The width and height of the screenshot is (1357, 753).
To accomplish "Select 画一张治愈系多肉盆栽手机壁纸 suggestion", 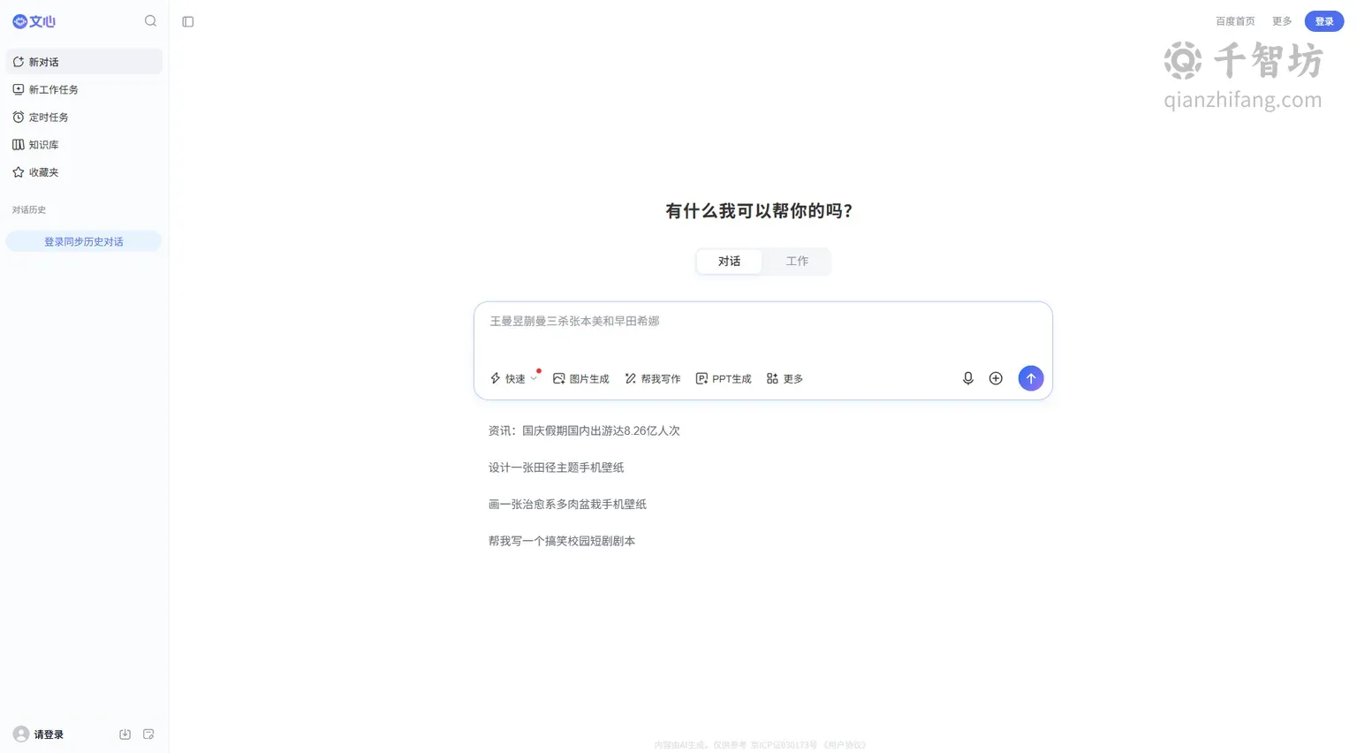I will [568, 505].
